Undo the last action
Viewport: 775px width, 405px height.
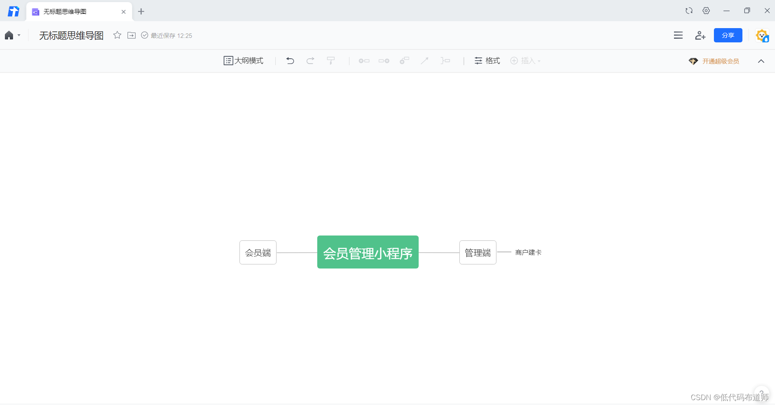(290, 61)
